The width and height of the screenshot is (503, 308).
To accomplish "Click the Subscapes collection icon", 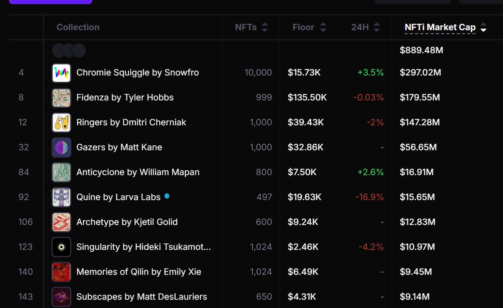I will (61, 297).
